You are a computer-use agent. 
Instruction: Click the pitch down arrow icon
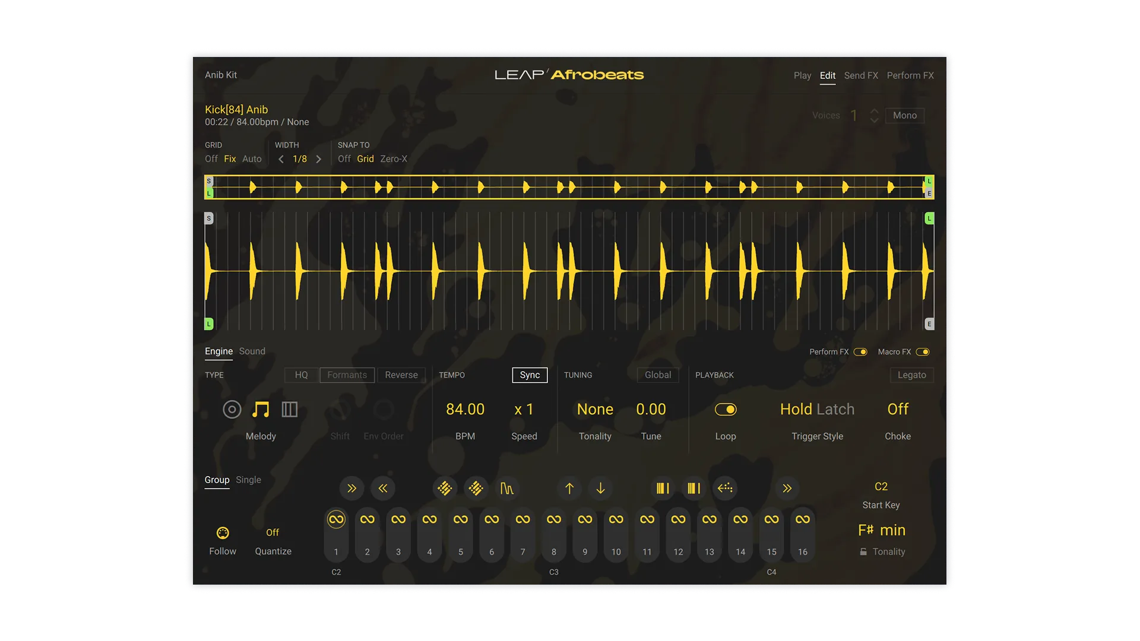coord(601,488)
